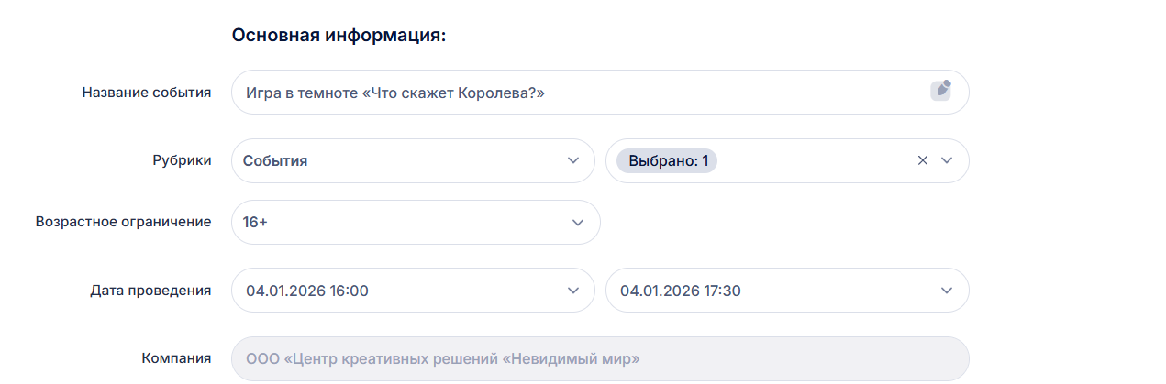Click chevron arrow in the 16+ dropdown

click(x=578, y=222)
